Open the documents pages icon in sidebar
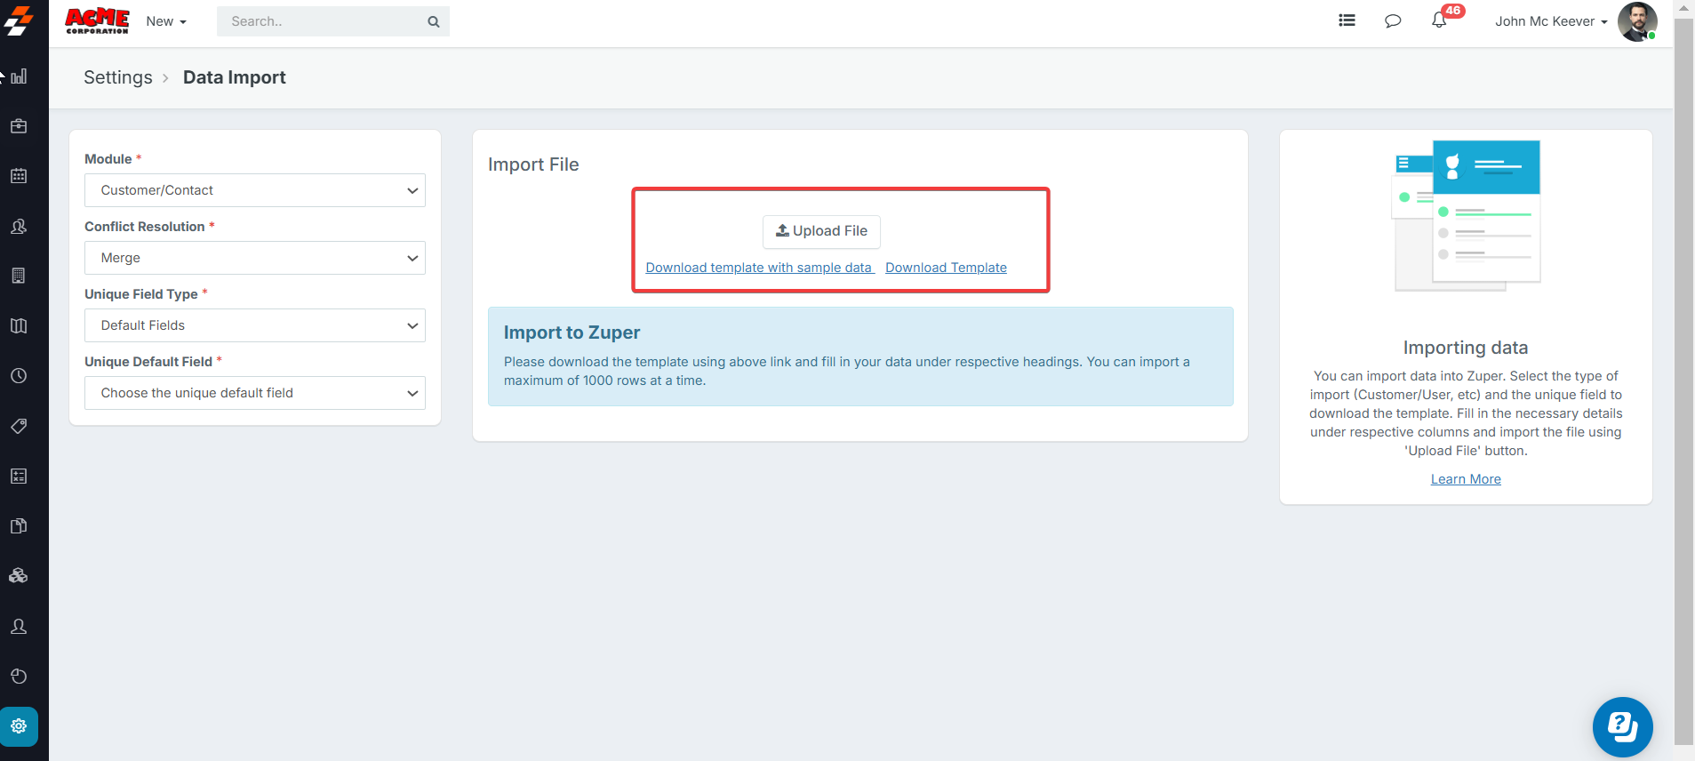The image size is (1695, 761). click(x=19, y=526)
